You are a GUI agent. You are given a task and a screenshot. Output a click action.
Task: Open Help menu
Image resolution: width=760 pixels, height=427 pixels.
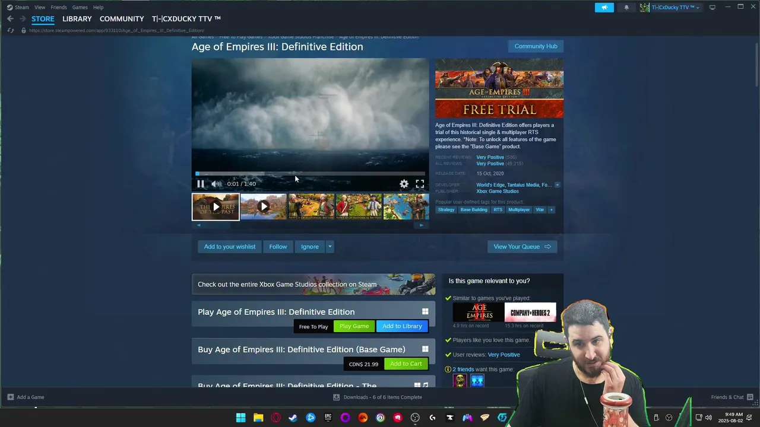click(x=98, y=7)
